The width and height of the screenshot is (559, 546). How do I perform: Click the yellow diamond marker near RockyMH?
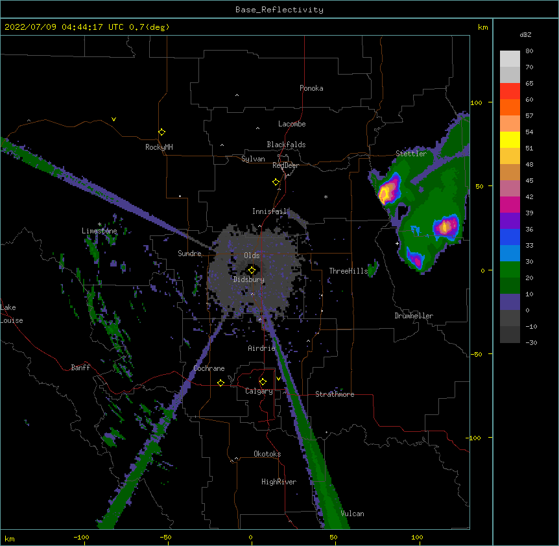tap(162, 132)
